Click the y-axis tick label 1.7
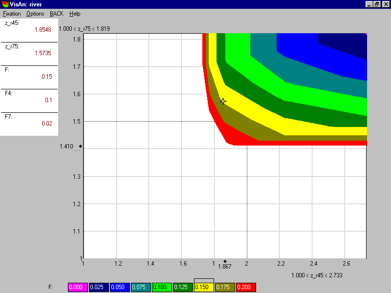391x293 pixels. click(77, 67)
